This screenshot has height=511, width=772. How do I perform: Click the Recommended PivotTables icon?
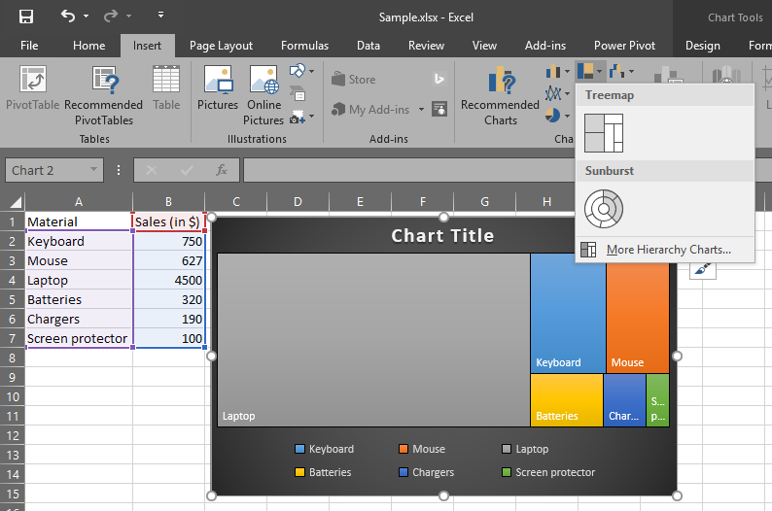pos(104,96)
